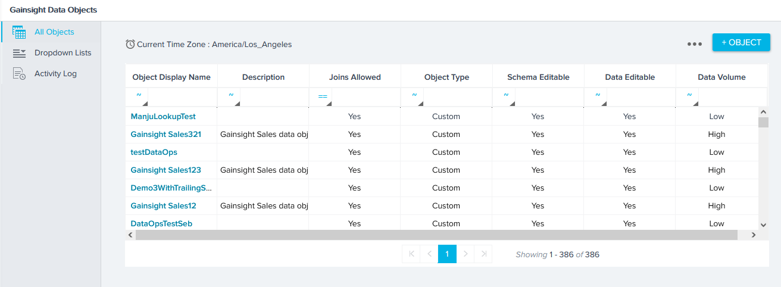
Task: Click the vertical scrollbar down arrow
Action: coord(763,224)
